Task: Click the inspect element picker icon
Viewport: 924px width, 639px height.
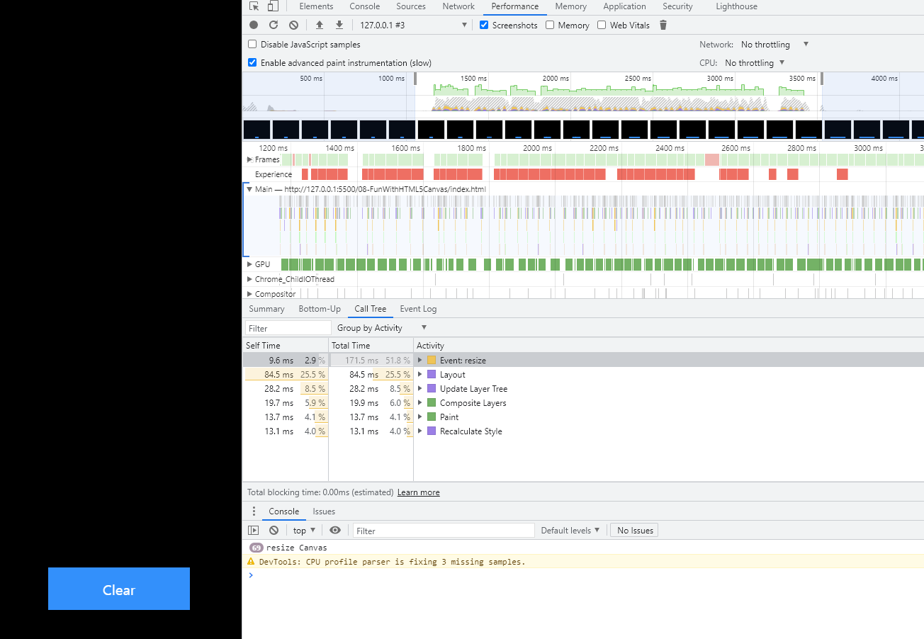Action: click(254, 6)
